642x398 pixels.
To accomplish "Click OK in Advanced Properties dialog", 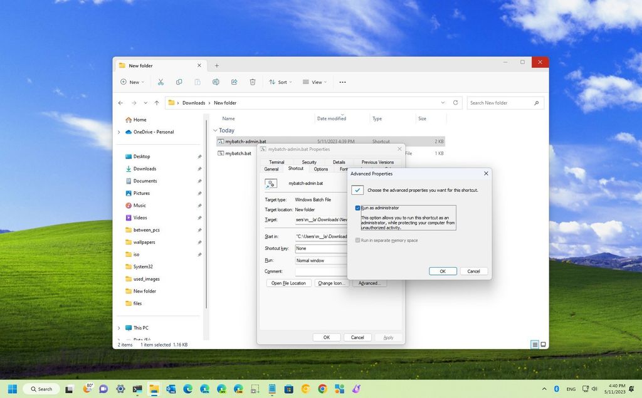I will point(443,271).
